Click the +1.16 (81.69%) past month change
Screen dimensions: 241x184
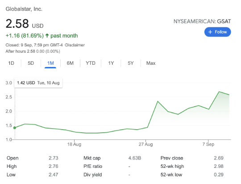click(x=42, y=36)
